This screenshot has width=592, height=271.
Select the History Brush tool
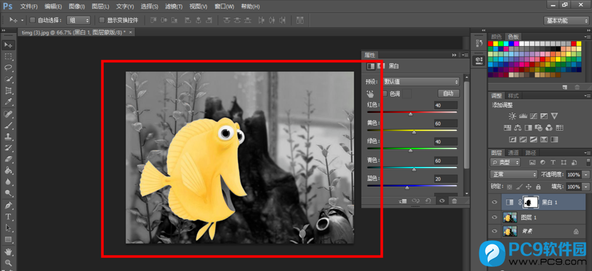click(8, 148)
